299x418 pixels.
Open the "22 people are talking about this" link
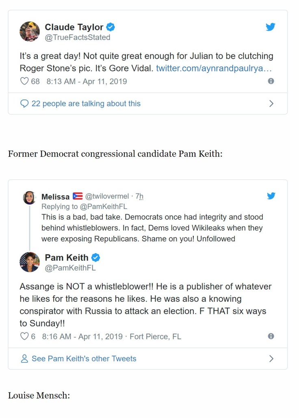(x=86, y=103)
